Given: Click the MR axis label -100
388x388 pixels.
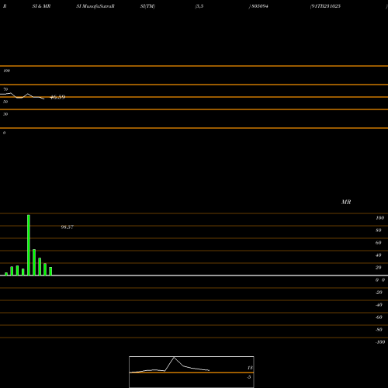Looking at the screenshot, I should click(380, 342).
